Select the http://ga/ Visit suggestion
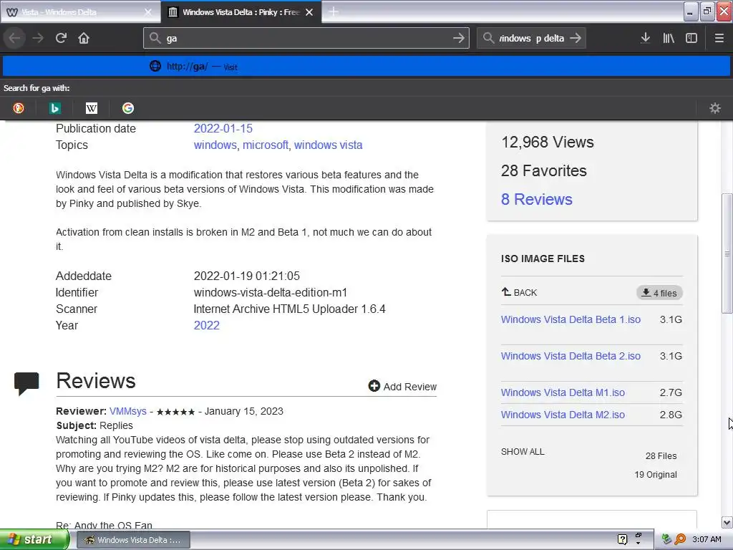This screenshot has height=550, width=733. coord(366,66)
